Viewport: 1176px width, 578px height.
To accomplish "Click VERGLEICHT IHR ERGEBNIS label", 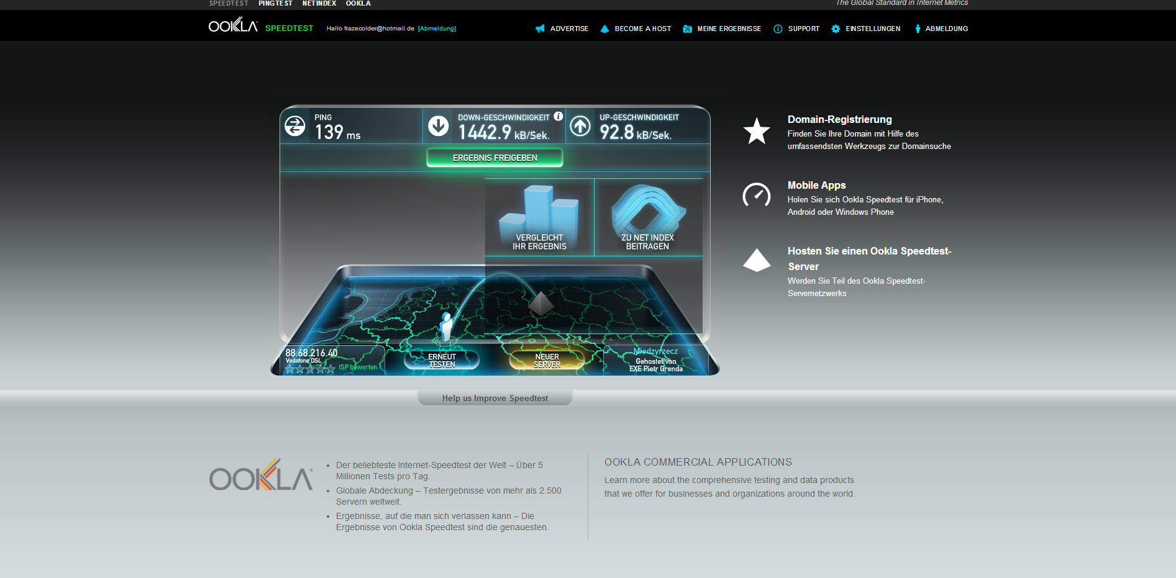I will click(539, 242).
